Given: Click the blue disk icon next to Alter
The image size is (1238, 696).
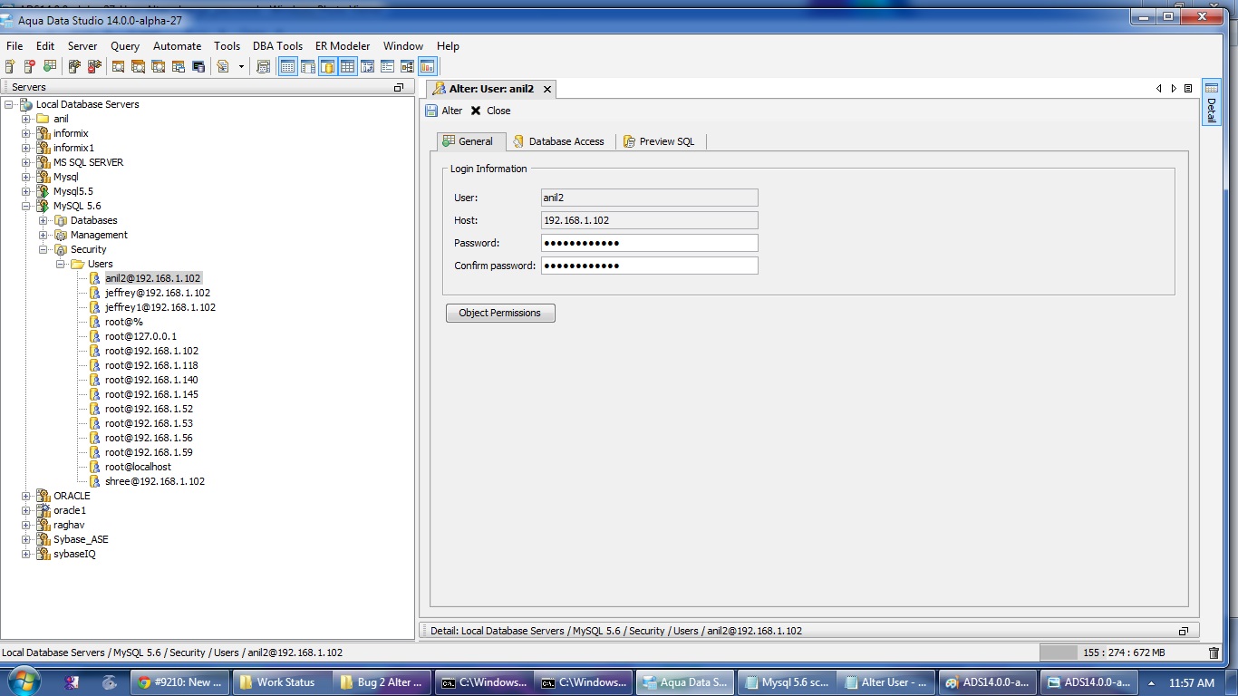Looking at the screenshot, I should point(431,111).
